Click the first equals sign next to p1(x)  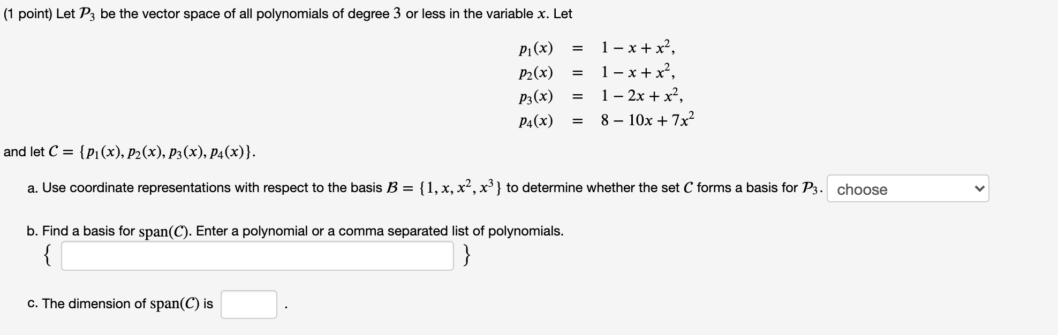click(577, 49)
